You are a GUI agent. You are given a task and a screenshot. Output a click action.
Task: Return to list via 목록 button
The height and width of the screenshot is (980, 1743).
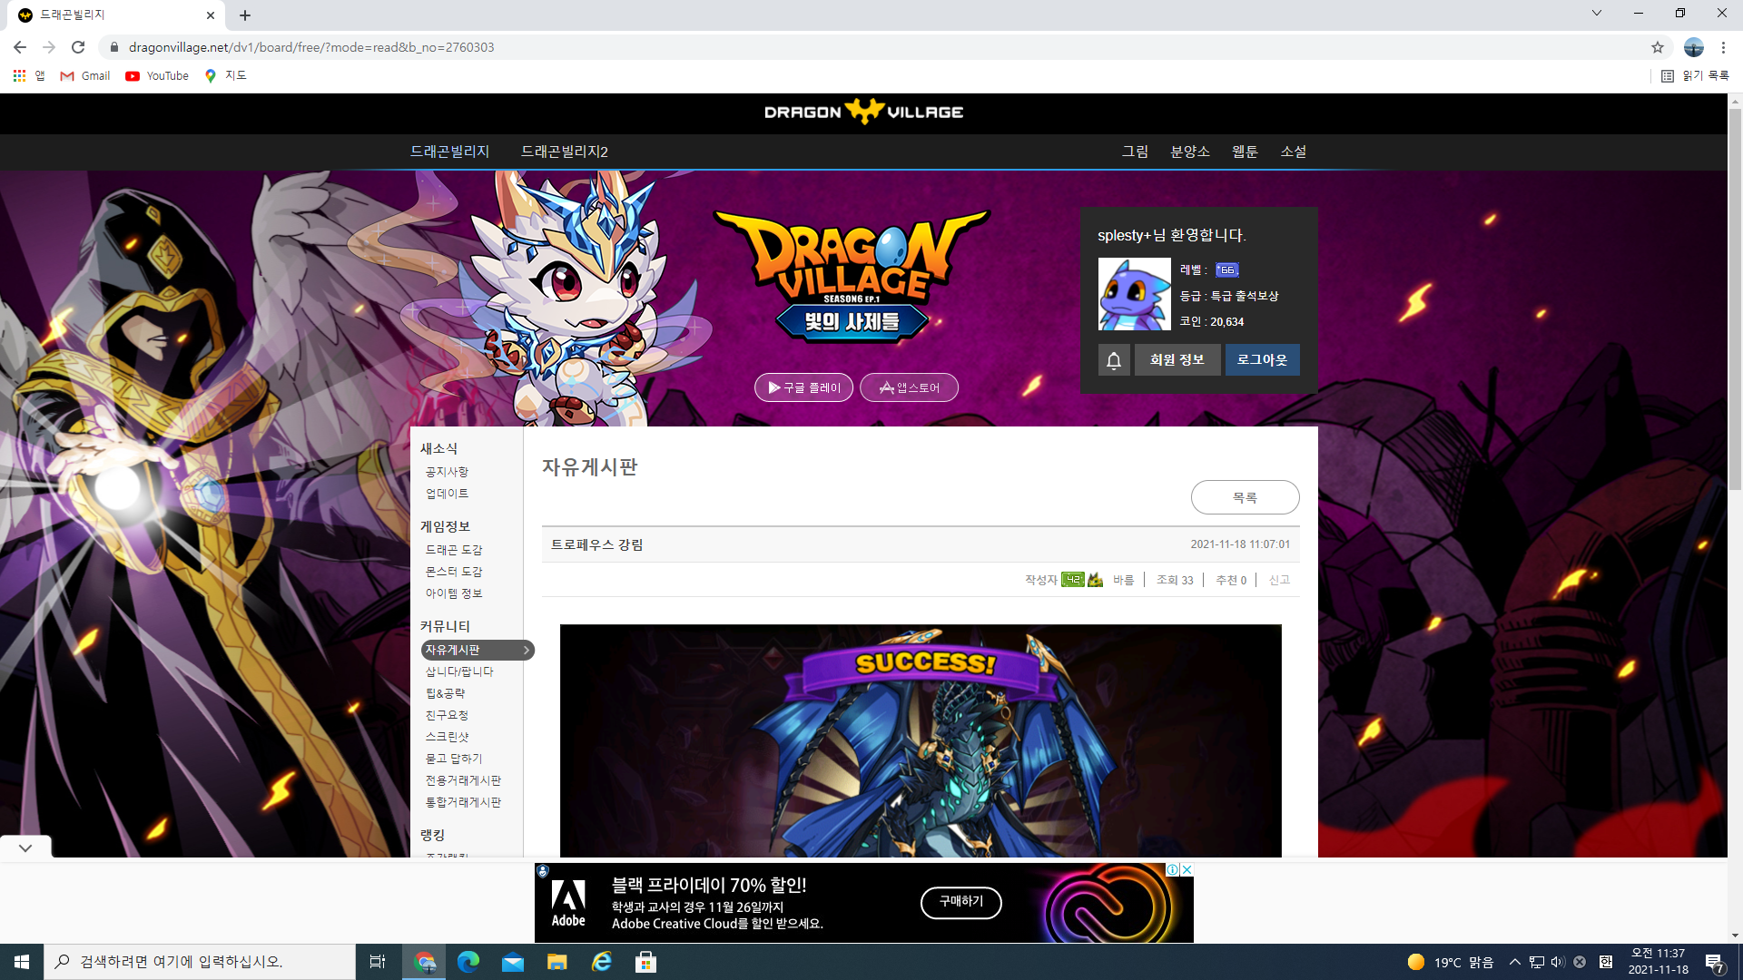(1245, 497)
